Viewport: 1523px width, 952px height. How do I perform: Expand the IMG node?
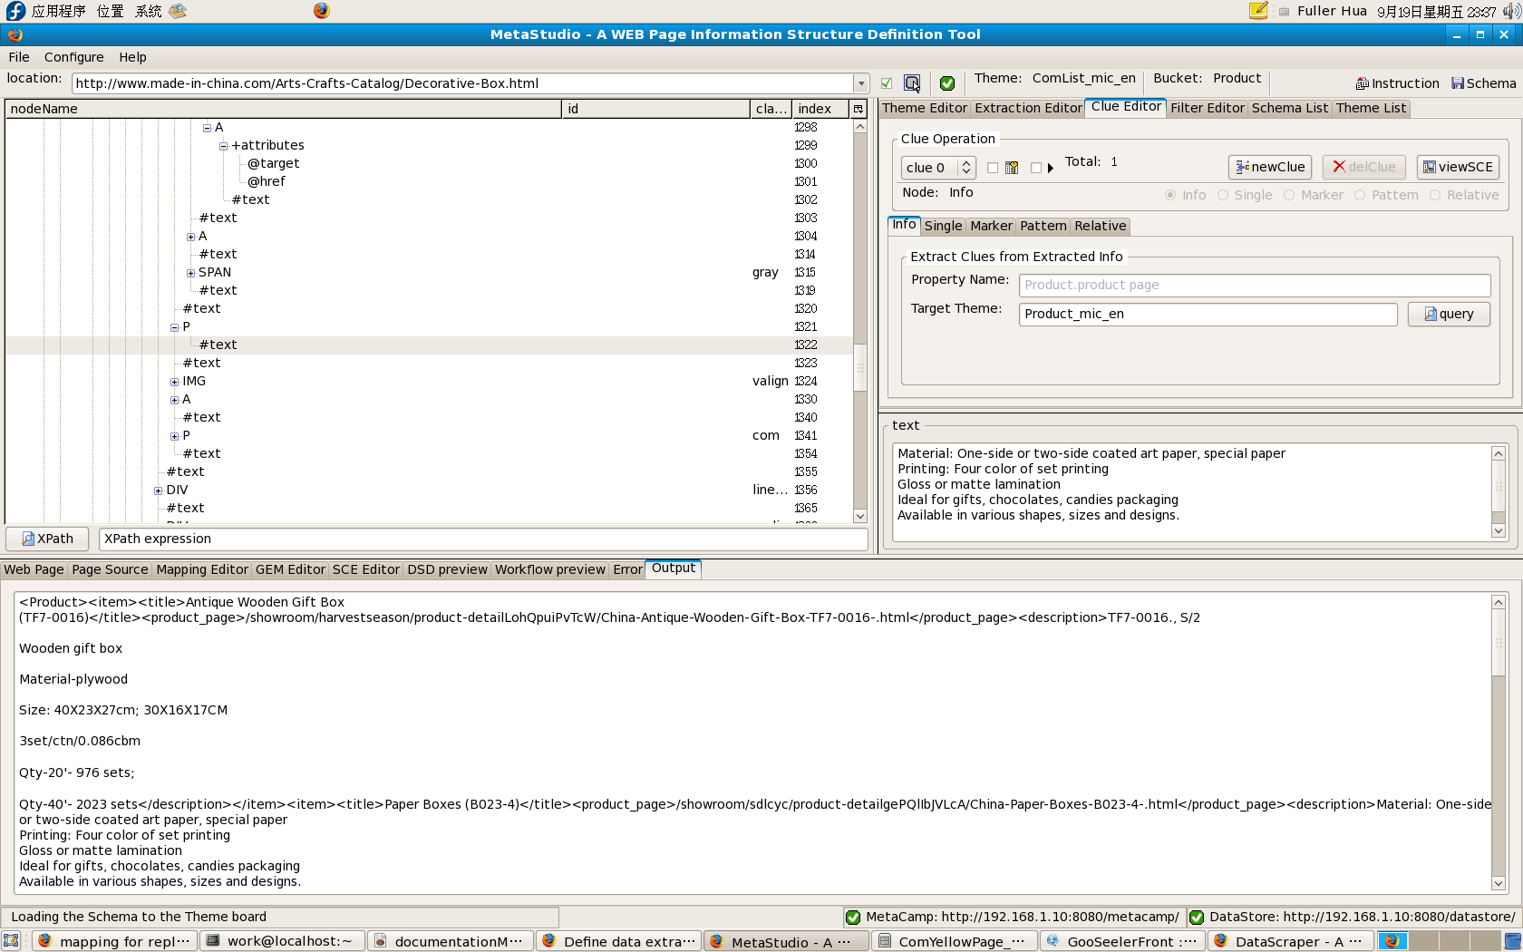pyautogui.click(x=174, y=382)
